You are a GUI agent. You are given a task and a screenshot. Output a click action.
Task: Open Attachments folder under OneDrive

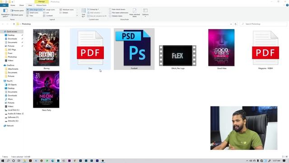pyautogui.click(x=13, y=69)
